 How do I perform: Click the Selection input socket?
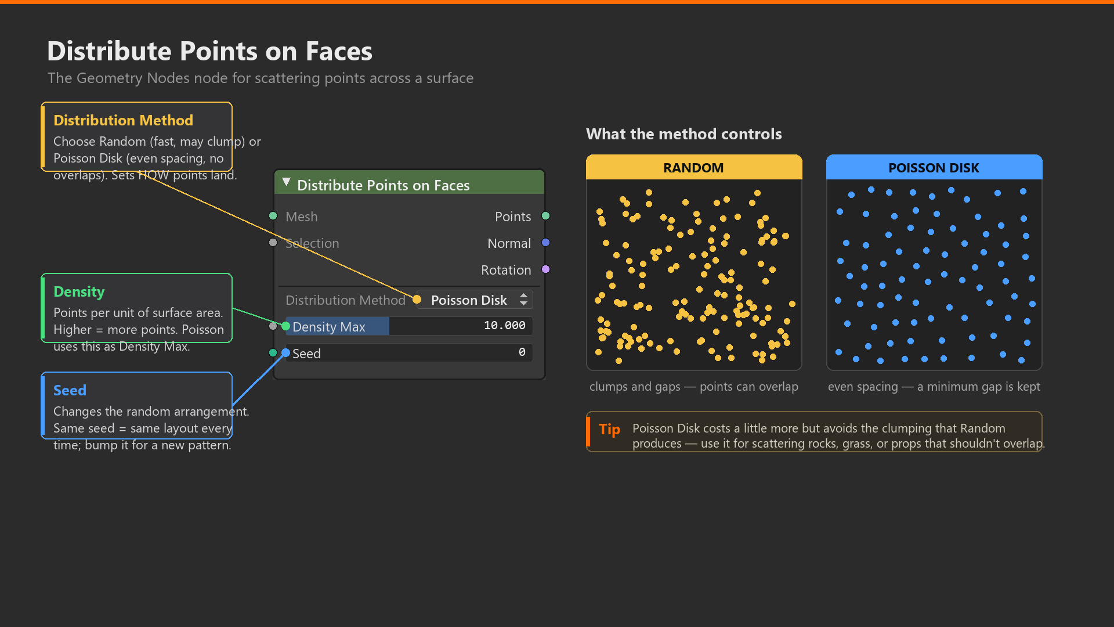tap(273, 243)
